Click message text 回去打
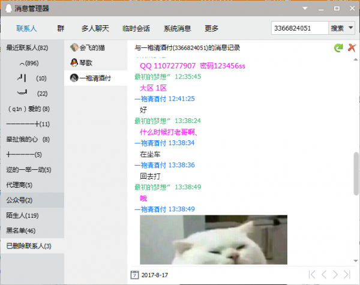 150,176
